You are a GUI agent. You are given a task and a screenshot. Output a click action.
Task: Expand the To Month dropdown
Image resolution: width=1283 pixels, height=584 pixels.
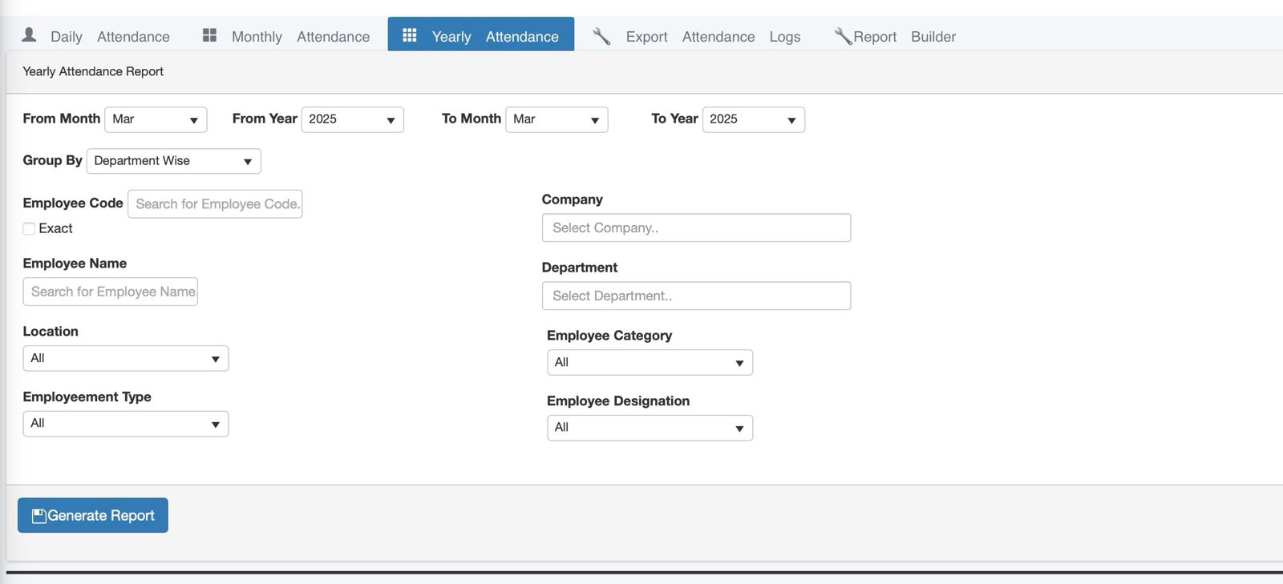(557, 119)
